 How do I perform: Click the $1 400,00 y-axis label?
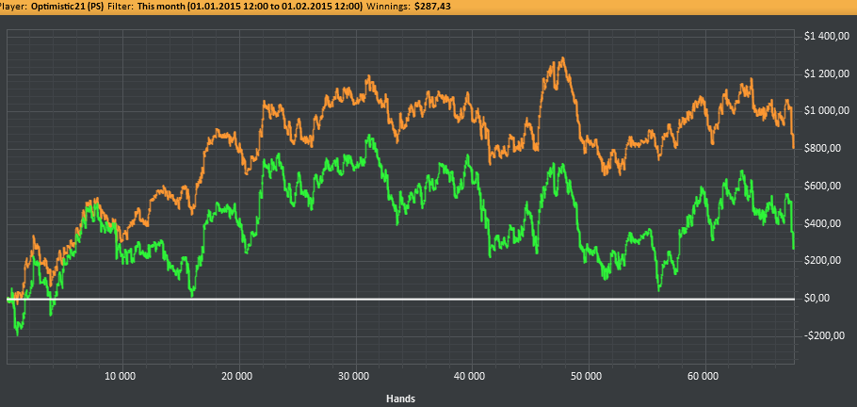(826, 37)
